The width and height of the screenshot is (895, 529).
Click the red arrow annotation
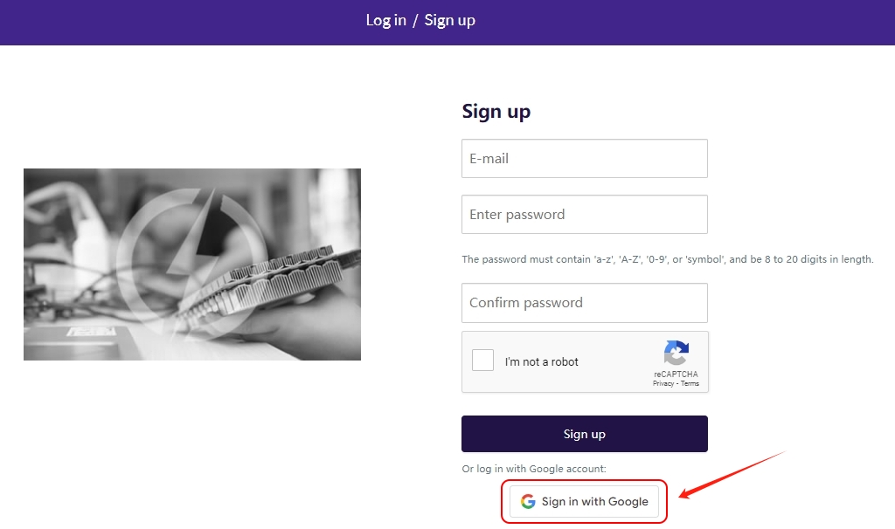pos(732,475)
